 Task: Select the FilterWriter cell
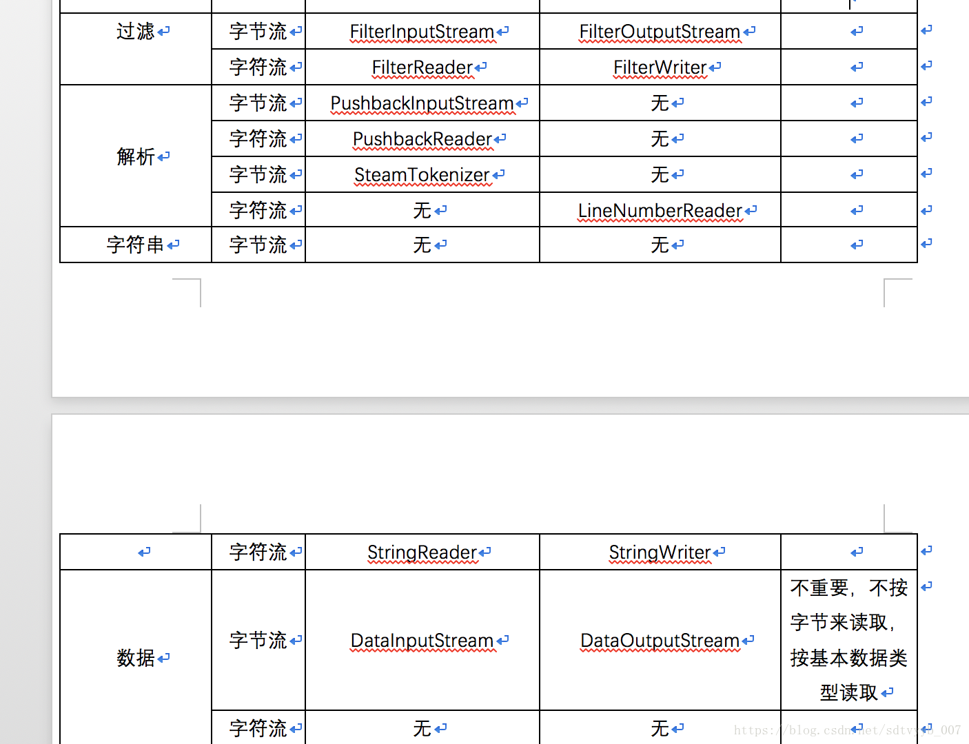[x=660, y=67]
